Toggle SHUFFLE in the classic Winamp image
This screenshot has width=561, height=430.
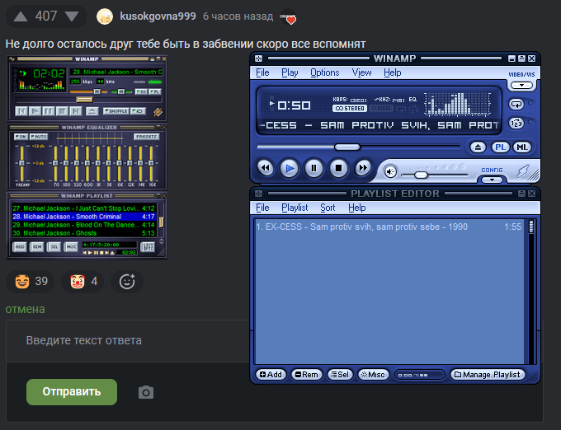(x=116, y=111)
